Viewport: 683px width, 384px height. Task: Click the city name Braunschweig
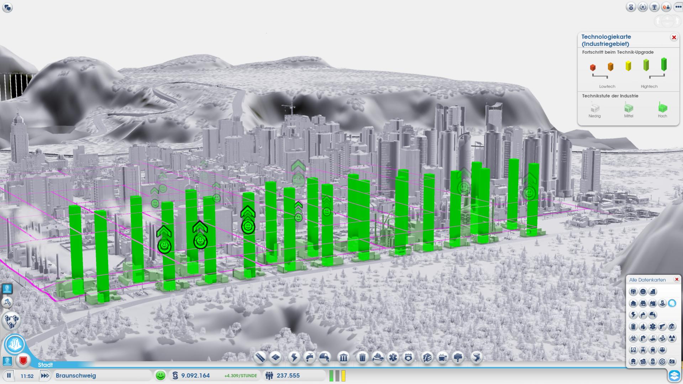(76, 375)
